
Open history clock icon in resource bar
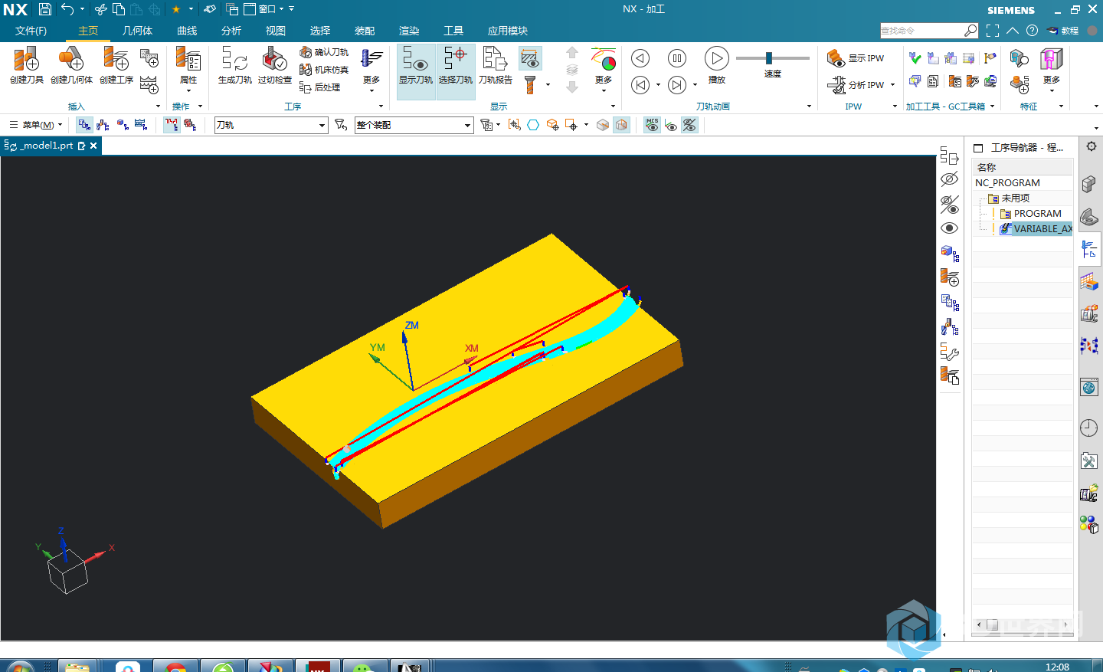coord(1089,428)
